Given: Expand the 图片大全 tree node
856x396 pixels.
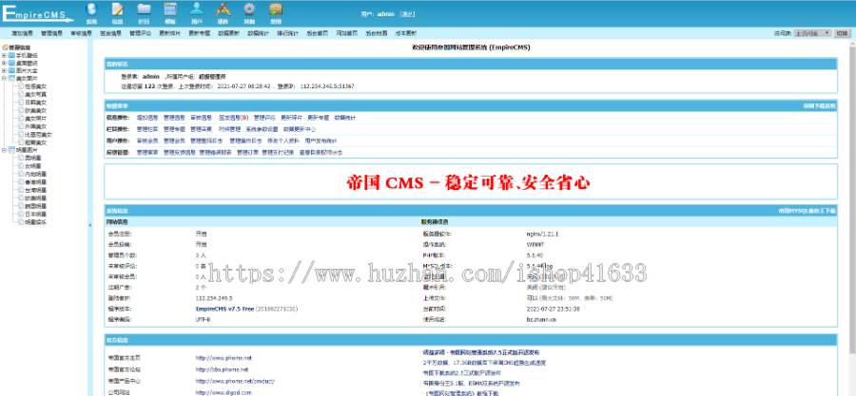Looking at the screenshot, I should [x=5, y=71].
